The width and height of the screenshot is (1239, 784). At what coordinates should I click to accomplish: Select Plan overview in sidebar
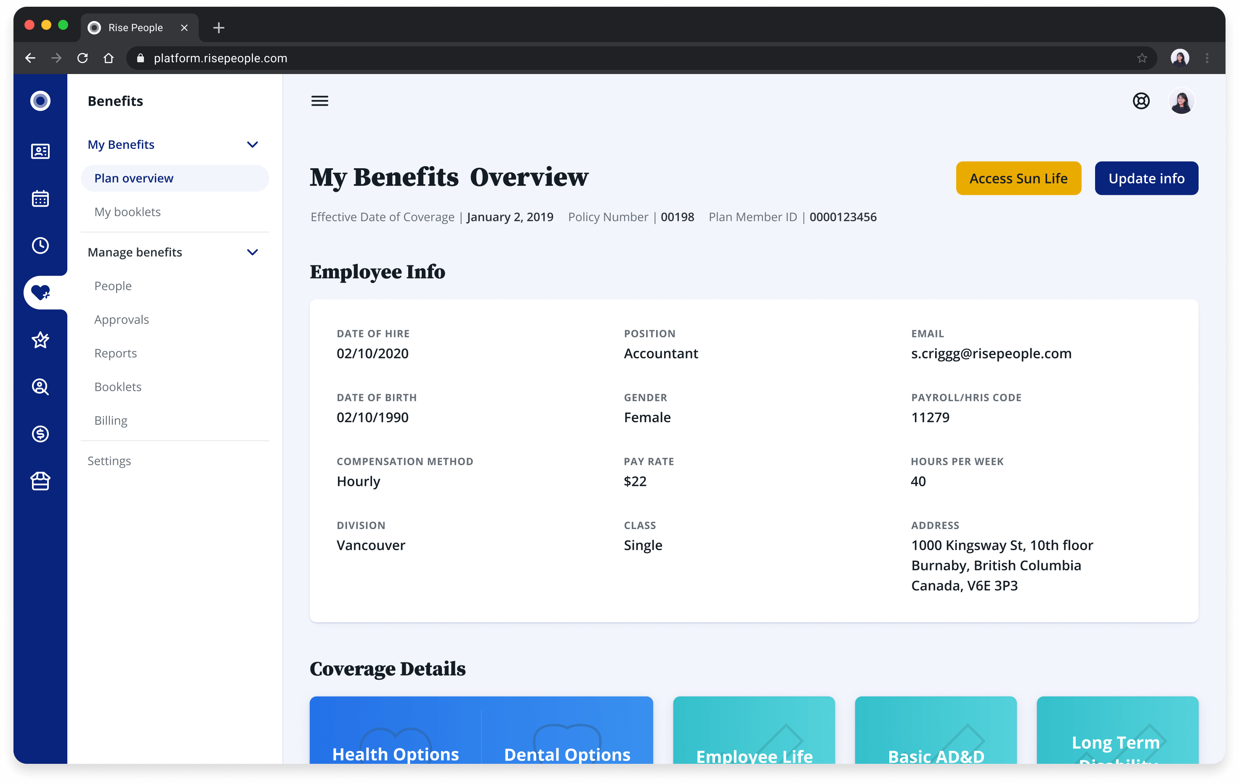(x=175, y=178)
